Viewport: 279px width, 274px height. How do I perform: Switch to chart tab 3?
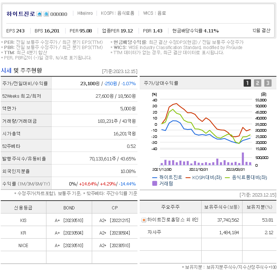pyautogui.click(x=268, y=83)
